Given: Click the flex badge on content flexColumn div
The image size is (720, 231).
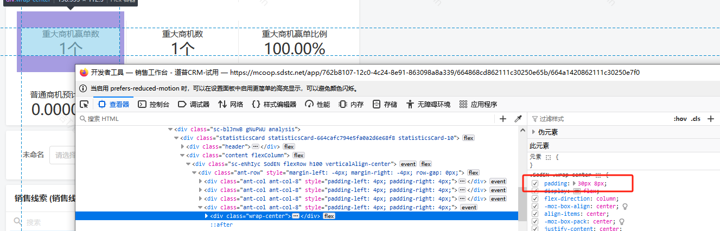Looking at the screenshot, I should tap(298, 155).
